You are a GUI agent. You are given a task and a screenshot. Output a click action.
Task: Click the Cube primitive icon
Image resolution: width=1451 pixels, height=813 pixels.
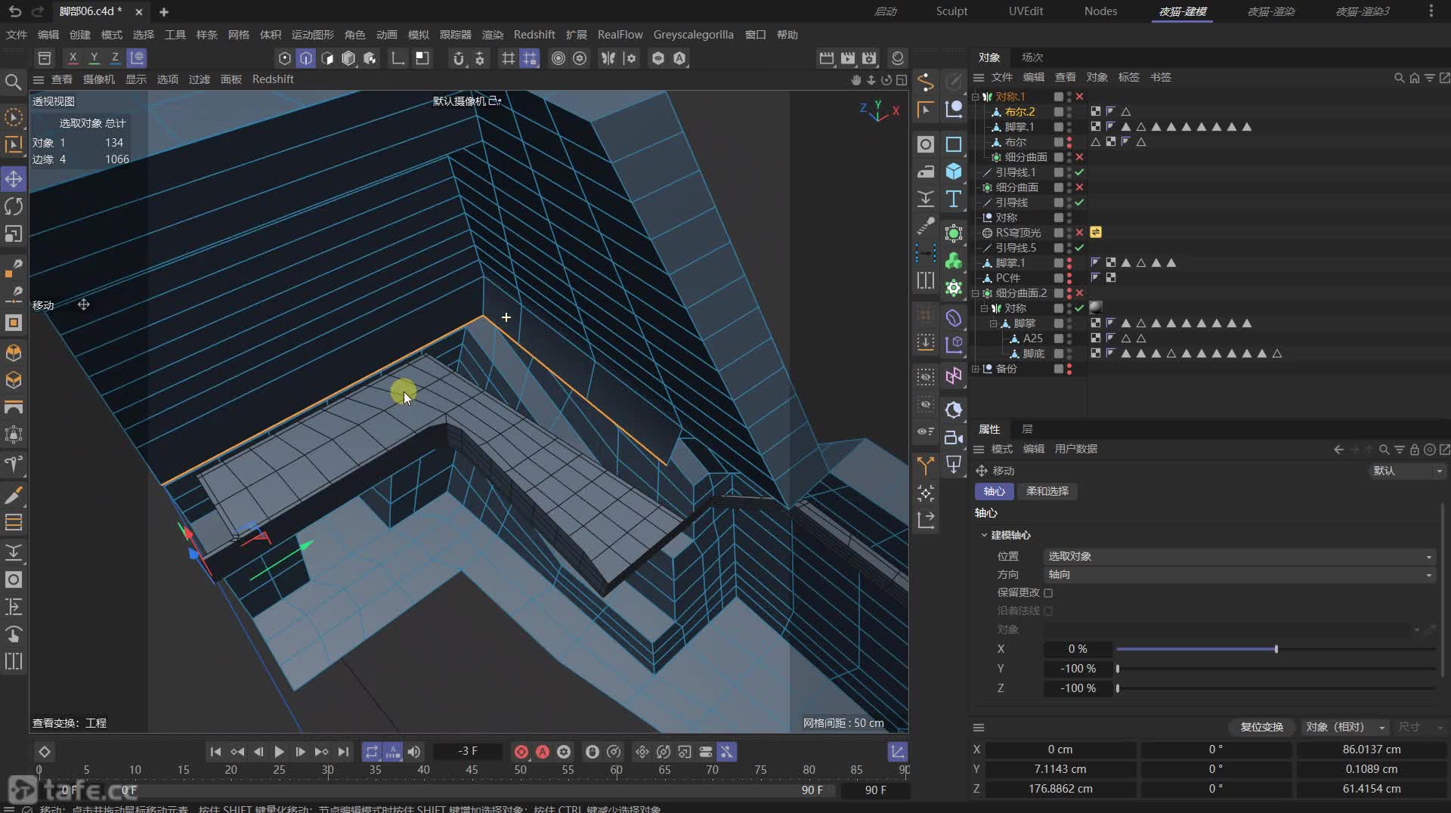(x=954, y=172)
